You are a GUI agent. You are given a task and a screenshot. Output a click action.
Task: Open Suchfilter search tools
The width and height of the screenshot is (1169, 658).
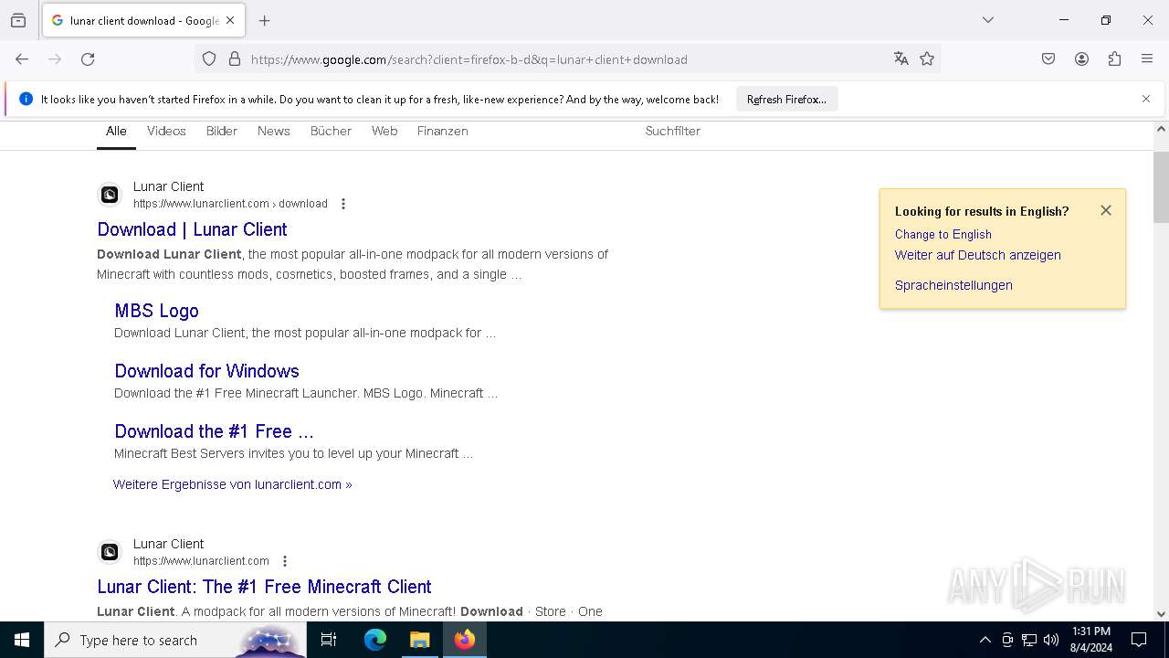tap(673, 132)
